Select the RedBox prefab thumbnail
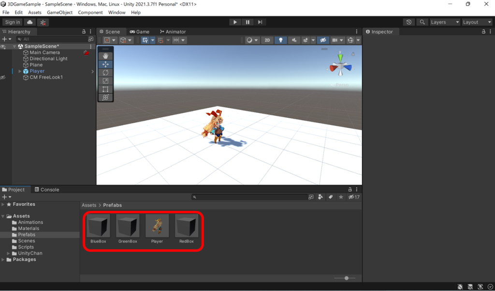 tap(187, 227)
